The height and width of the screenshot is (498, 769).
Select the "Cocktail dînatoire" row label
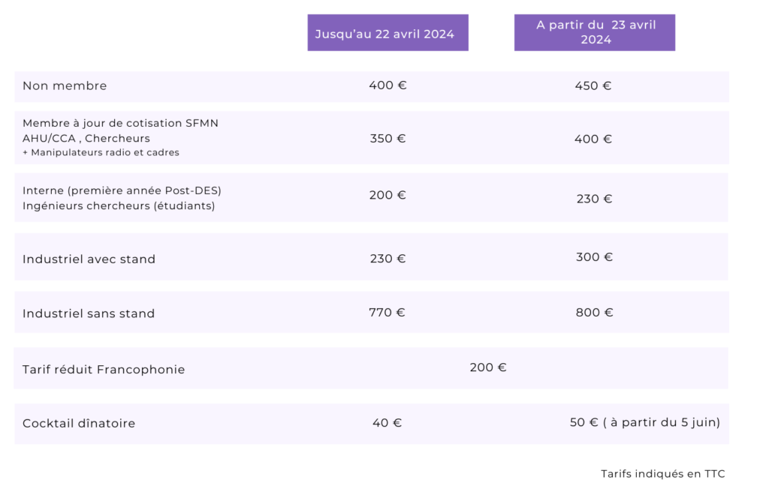coord(79,424)
